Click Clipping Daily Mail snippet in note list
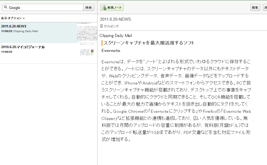This screenshot has width=267, height=165. (x=26, y=31)
